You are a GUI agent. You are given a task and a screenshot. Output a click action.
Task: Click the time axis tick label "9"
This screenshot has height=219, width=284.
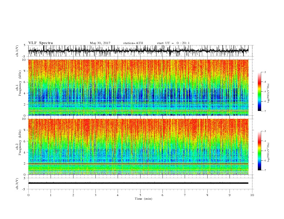pyautogui.click(x=229, y=195)
